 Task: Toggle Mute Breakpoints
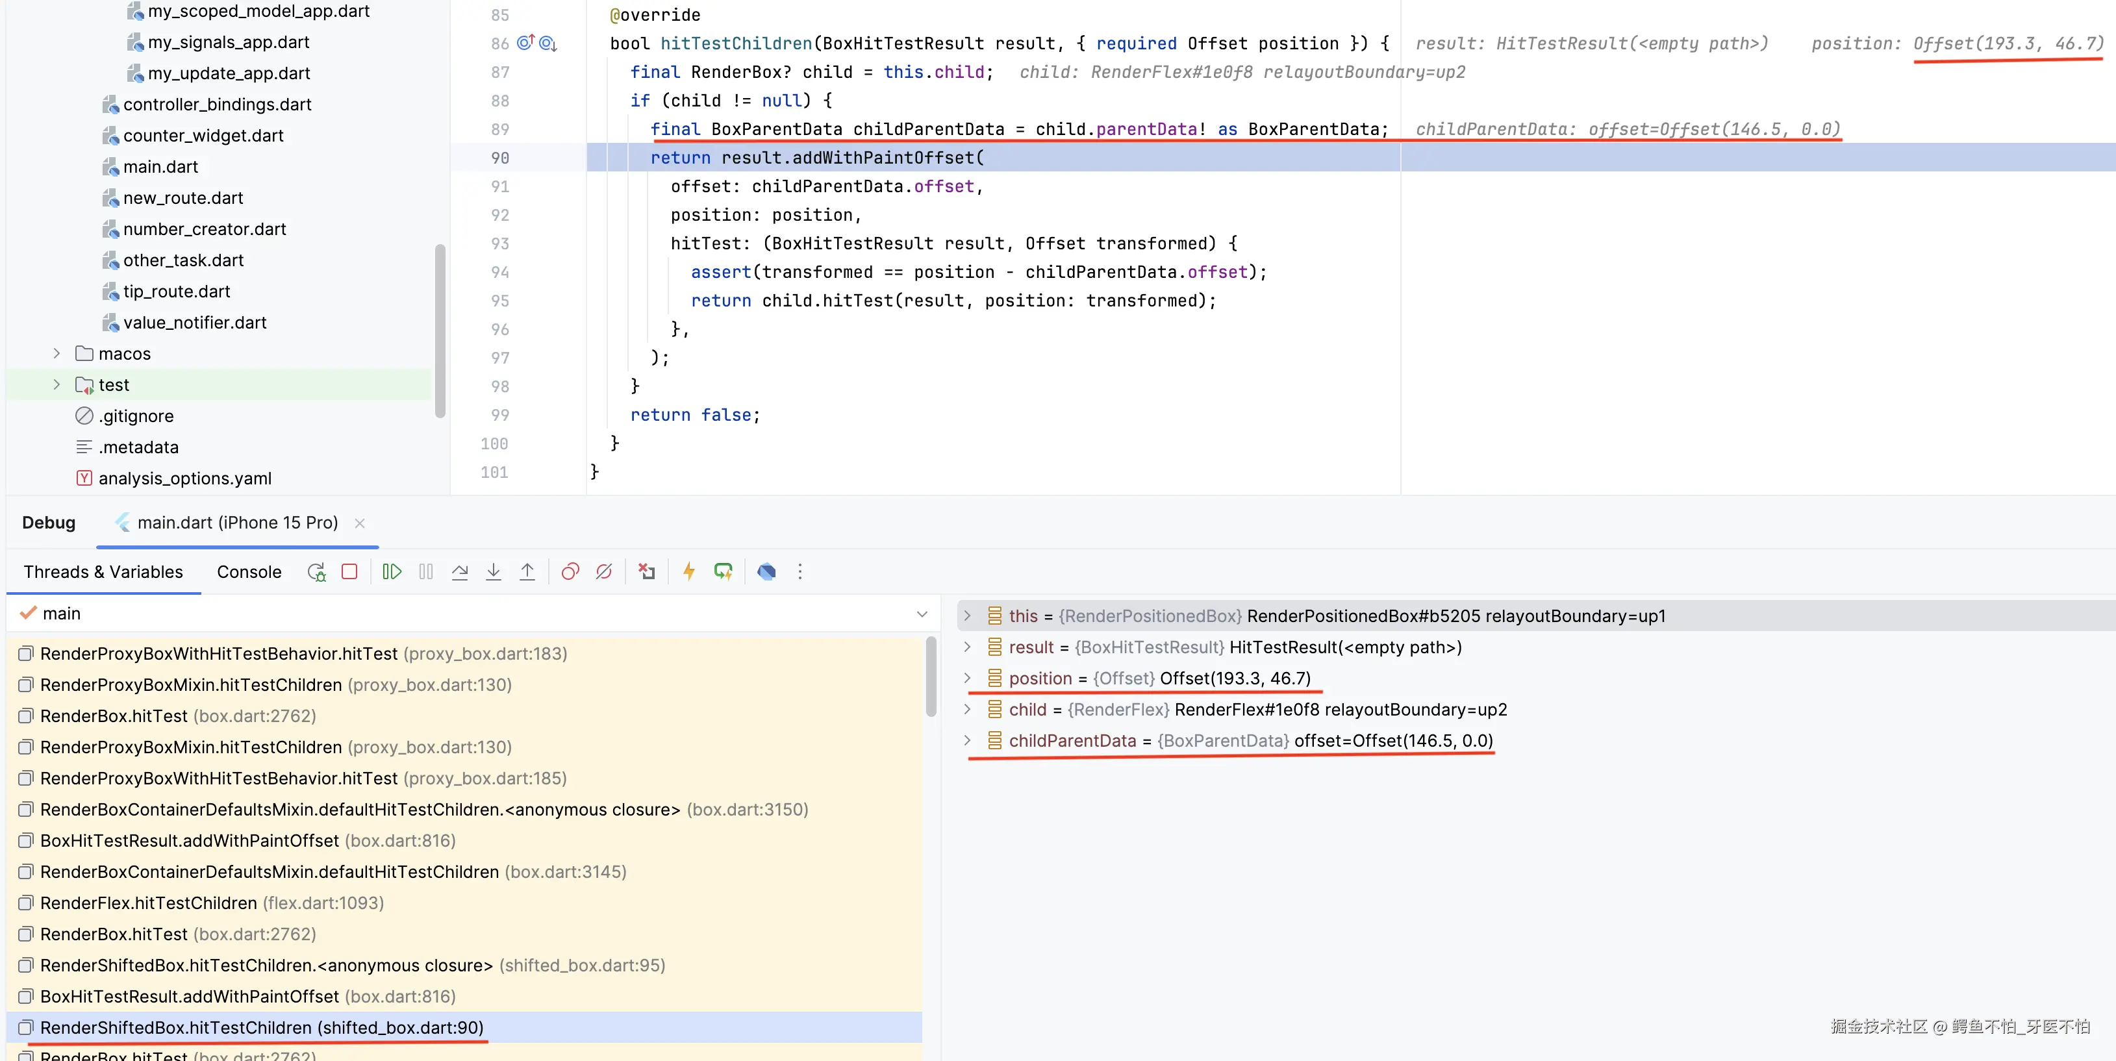(604, 571)
